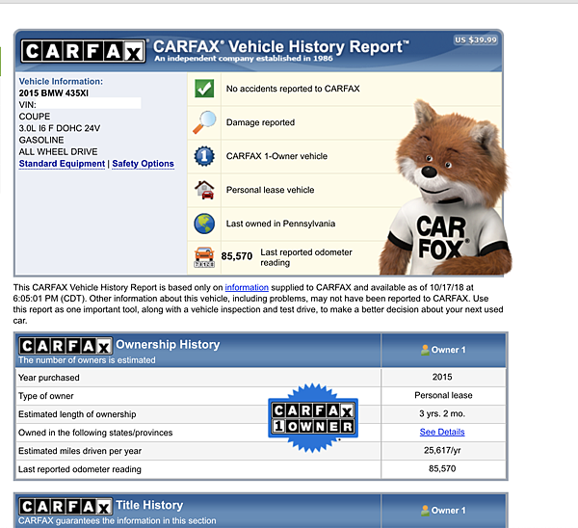578x528 pixels.
Task: Click 'Personal lease vehicle' text
Action: tap(270, 190)
